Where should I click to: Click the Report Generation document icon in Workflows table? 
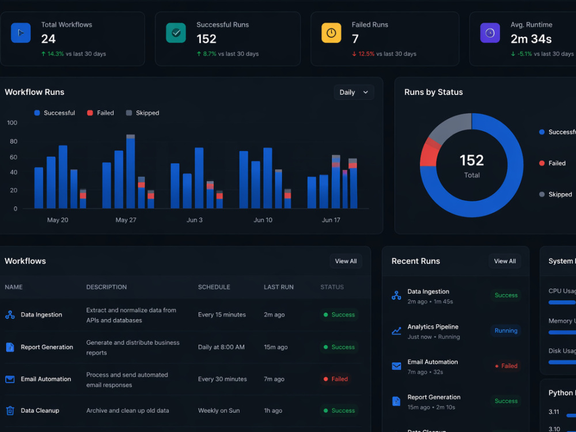tap(10, 347)
